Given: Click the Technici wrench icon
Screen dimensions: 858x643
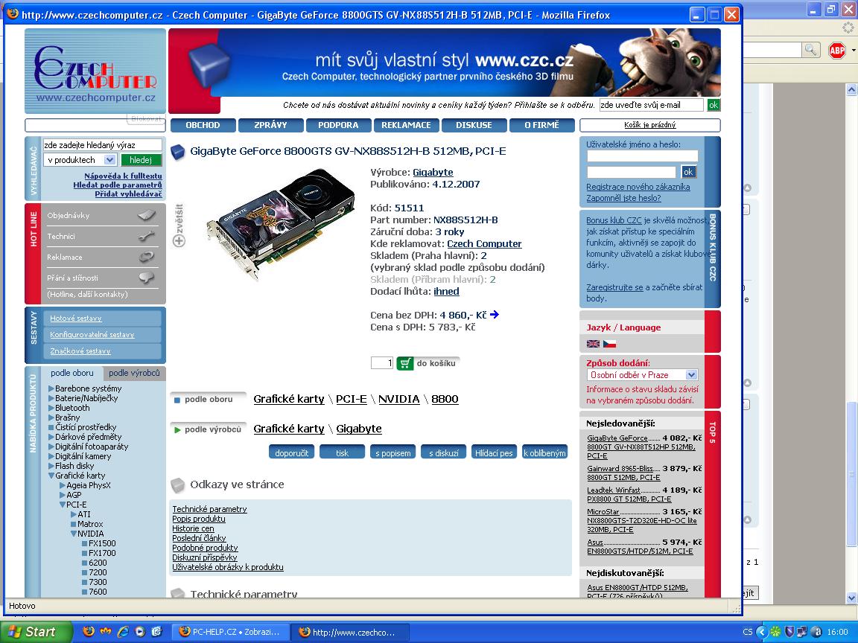Looking at the screenshot, I should pos(147,236).
